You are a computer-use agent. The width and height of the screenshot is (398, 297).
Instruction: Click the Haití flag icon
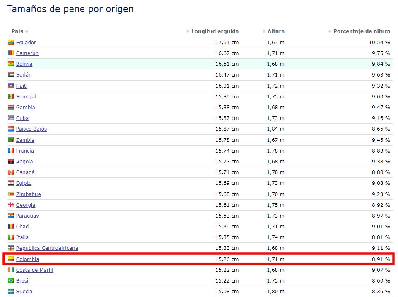pyautogui.click(x=11, y=86)
